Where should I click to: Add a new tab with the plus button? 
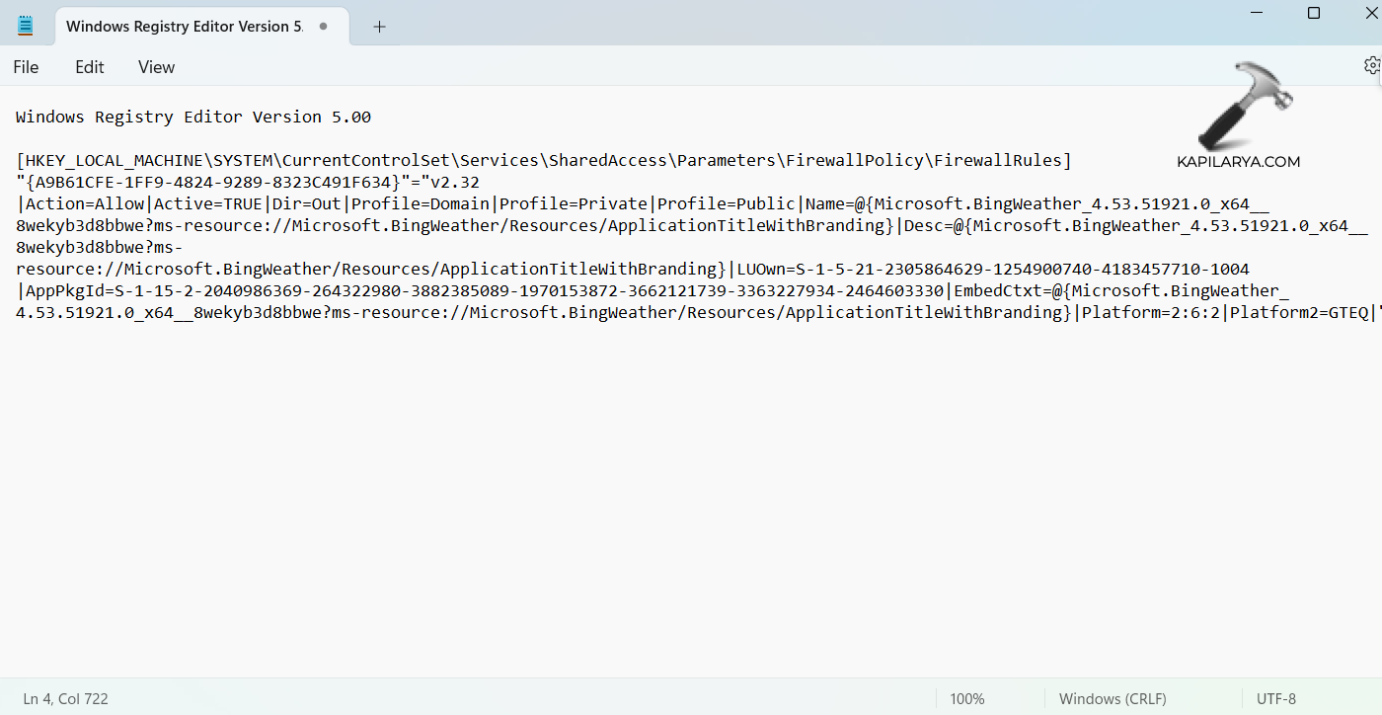(379, 27)
